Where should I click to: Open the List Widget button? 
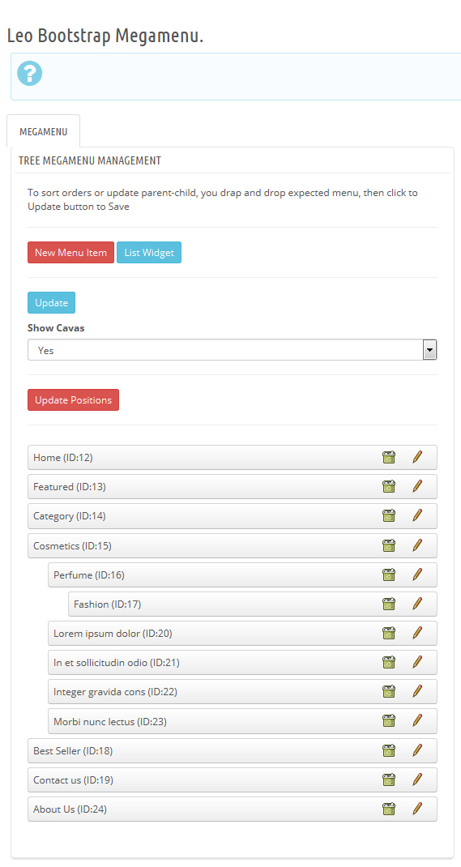[149, 253]
